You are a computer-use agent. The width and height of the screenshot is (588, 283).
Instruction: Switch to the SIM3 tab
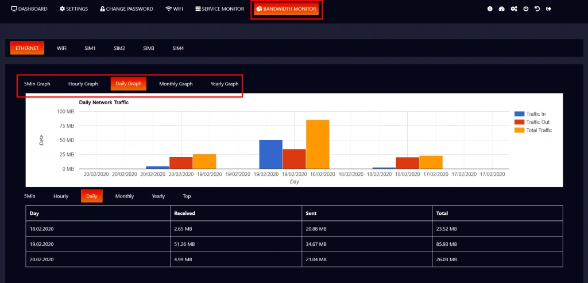(x=149, y=48)
